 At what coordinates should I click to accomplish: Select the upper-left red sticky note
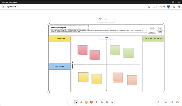click(83, 50)
